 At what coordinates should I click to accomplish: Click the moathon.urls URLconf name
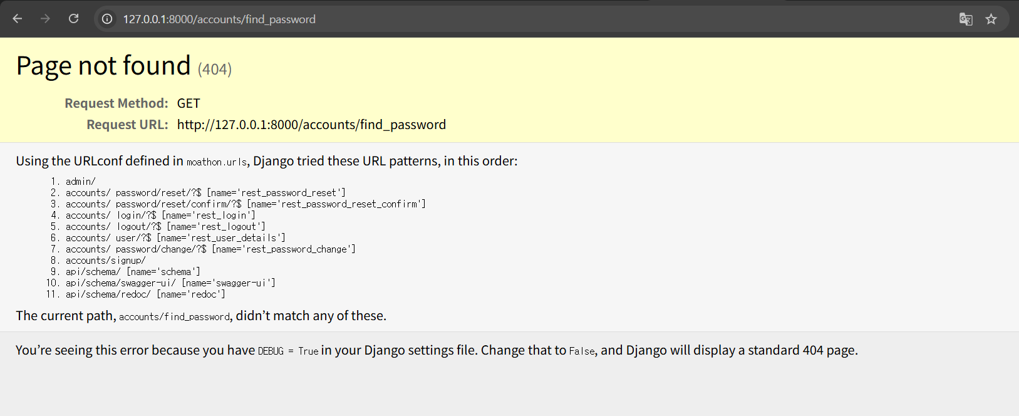tap(217, 162)
